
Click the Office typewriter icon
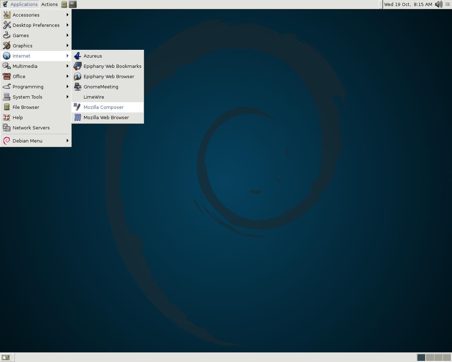pos(7,76)
